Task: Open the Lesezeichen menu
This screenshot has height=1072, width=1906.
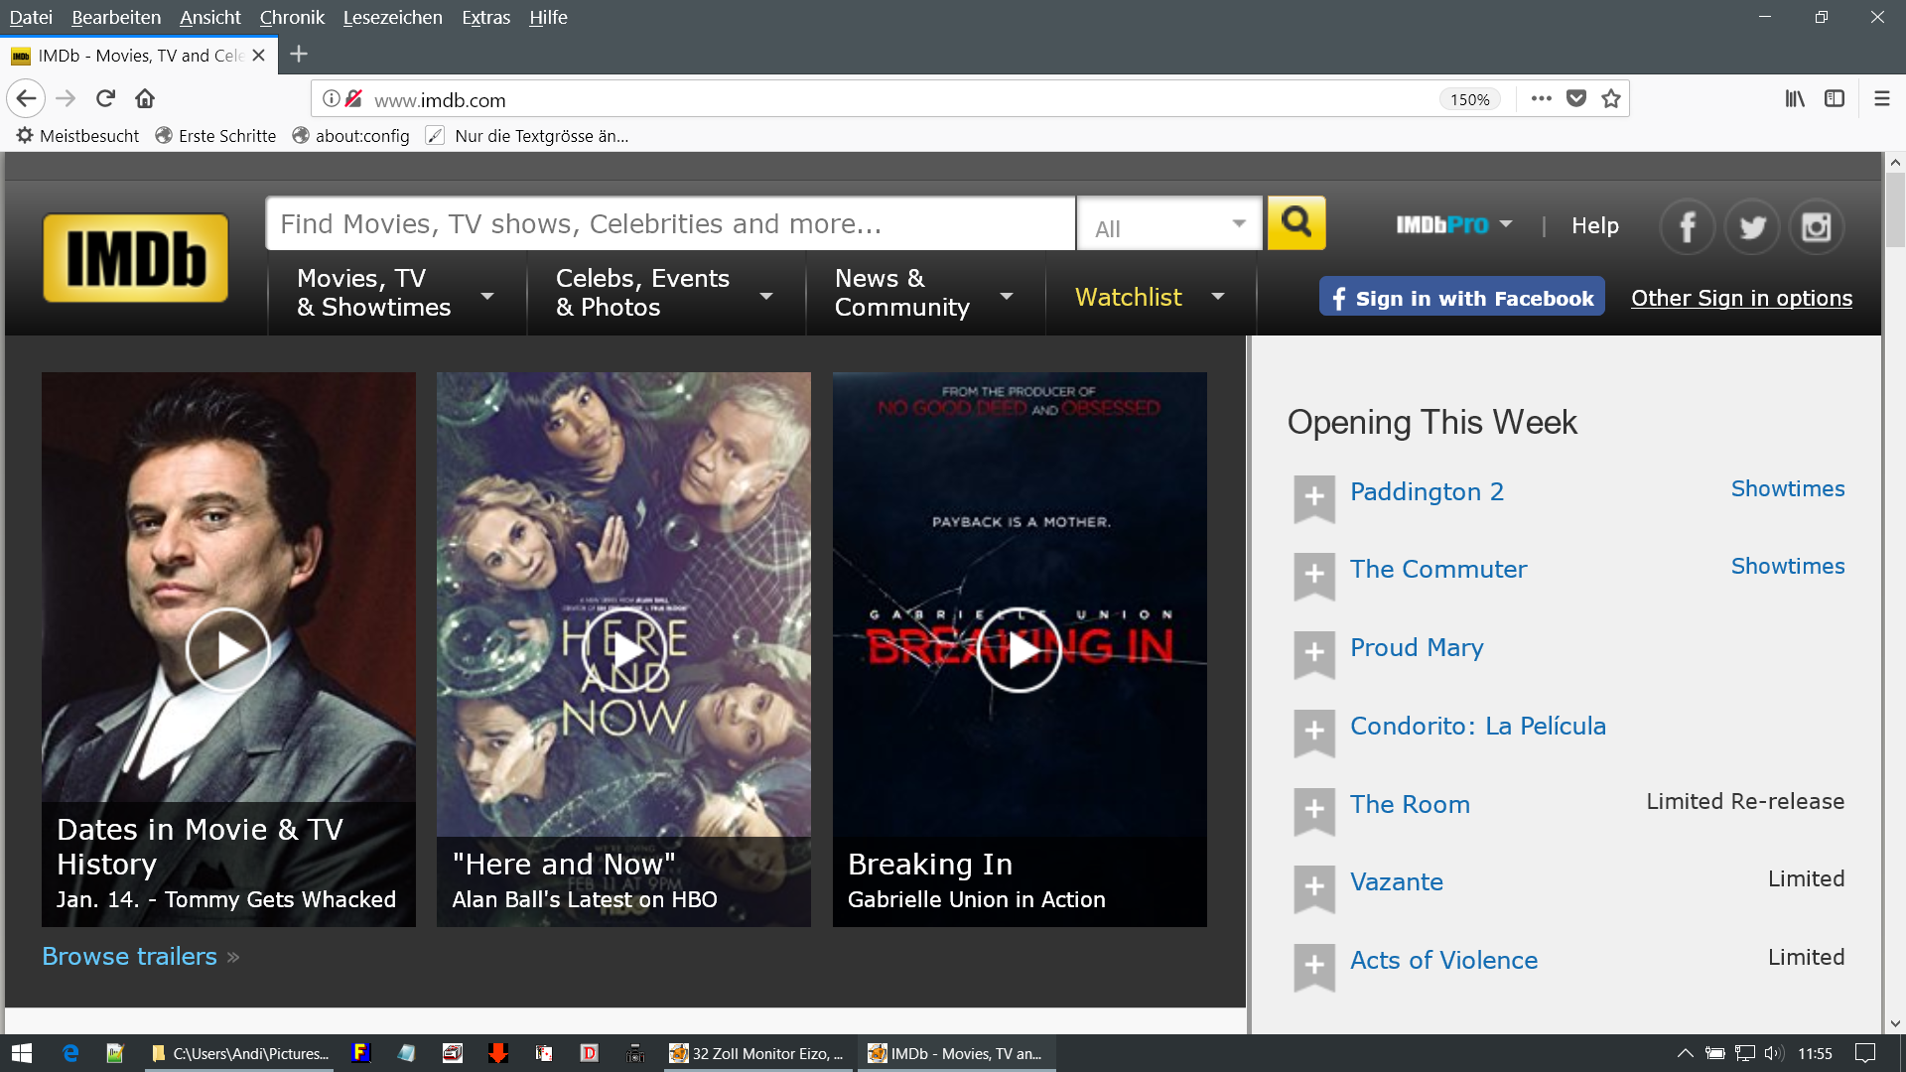Action: (x=392, y=17)
